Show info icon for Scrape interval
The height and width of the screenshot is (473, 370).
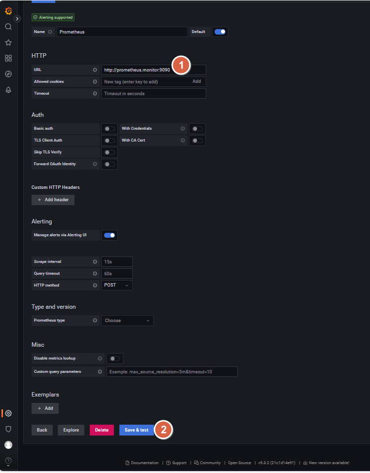click(95, 261)
